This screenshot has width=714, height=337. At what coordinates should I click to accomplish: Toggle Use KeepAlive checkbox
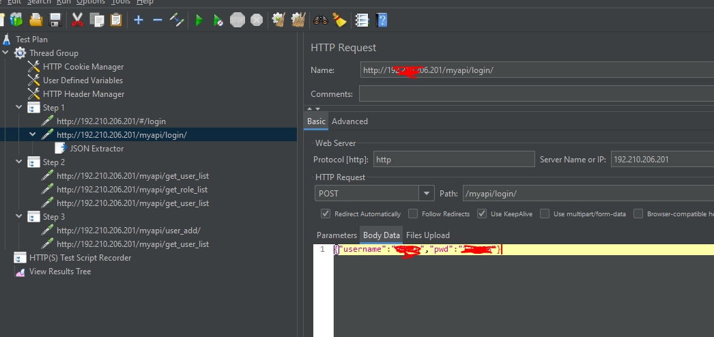tap(482, 214)
